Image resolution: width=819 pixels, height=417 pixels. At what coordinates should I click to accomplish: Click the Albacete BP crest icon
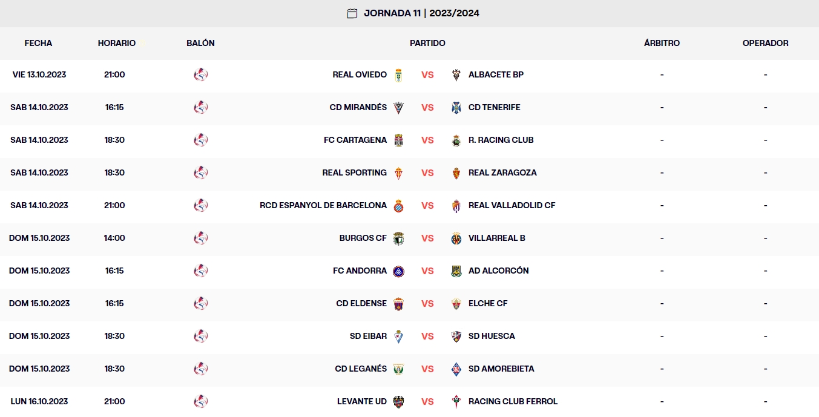(456, 74)
